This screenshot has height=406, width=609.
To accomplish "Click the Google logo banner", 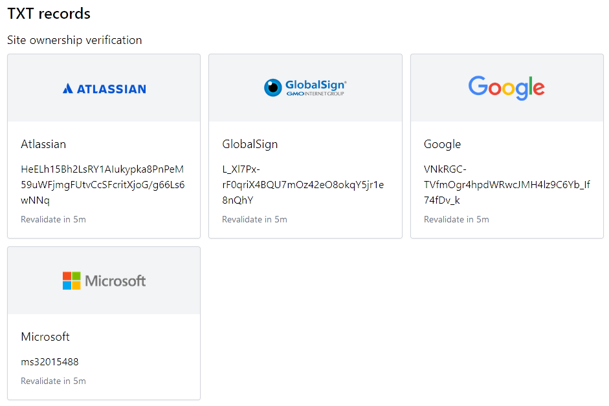I will coord(507,88).
